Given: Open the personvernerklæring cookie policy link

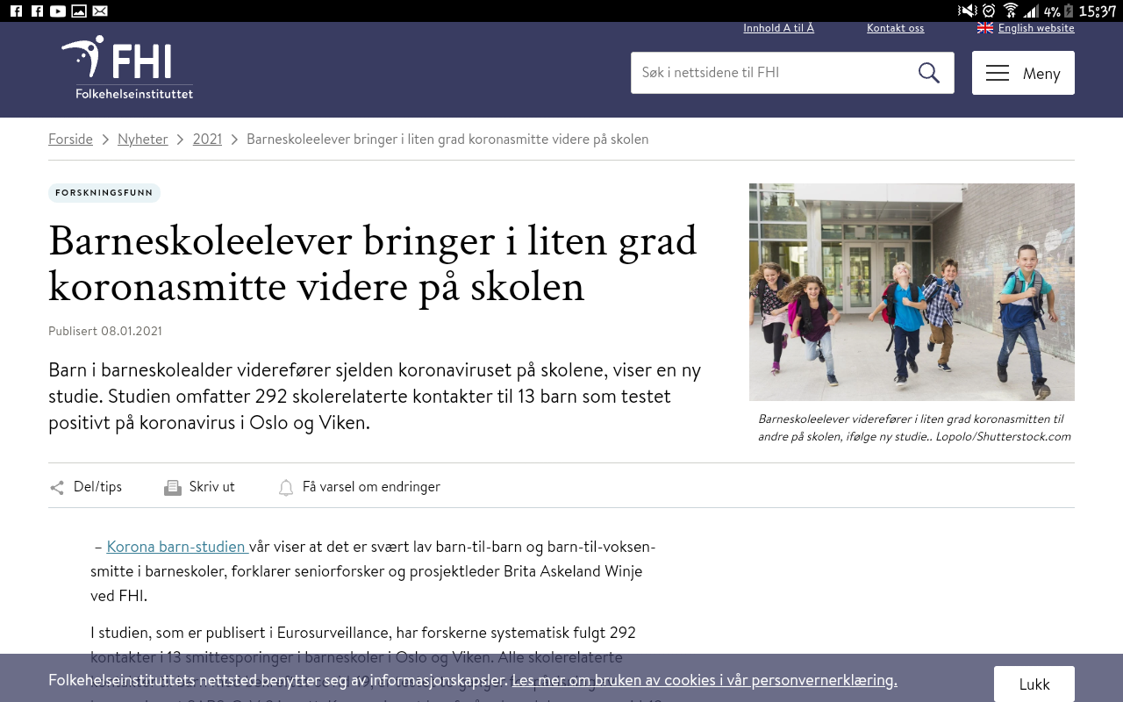Looking at the screenshot, I should pos(704,680).
